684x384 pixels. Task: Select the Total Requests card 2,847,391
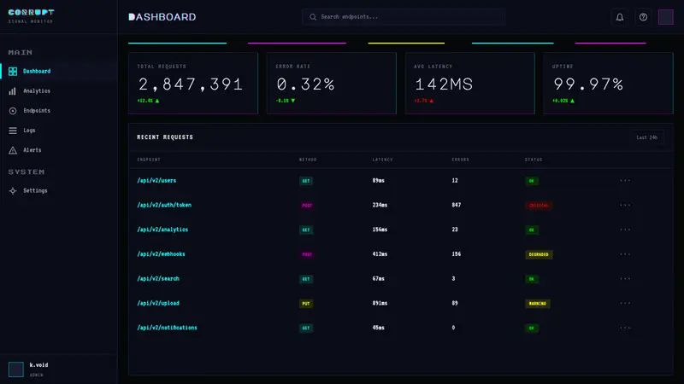pos(193,83)
